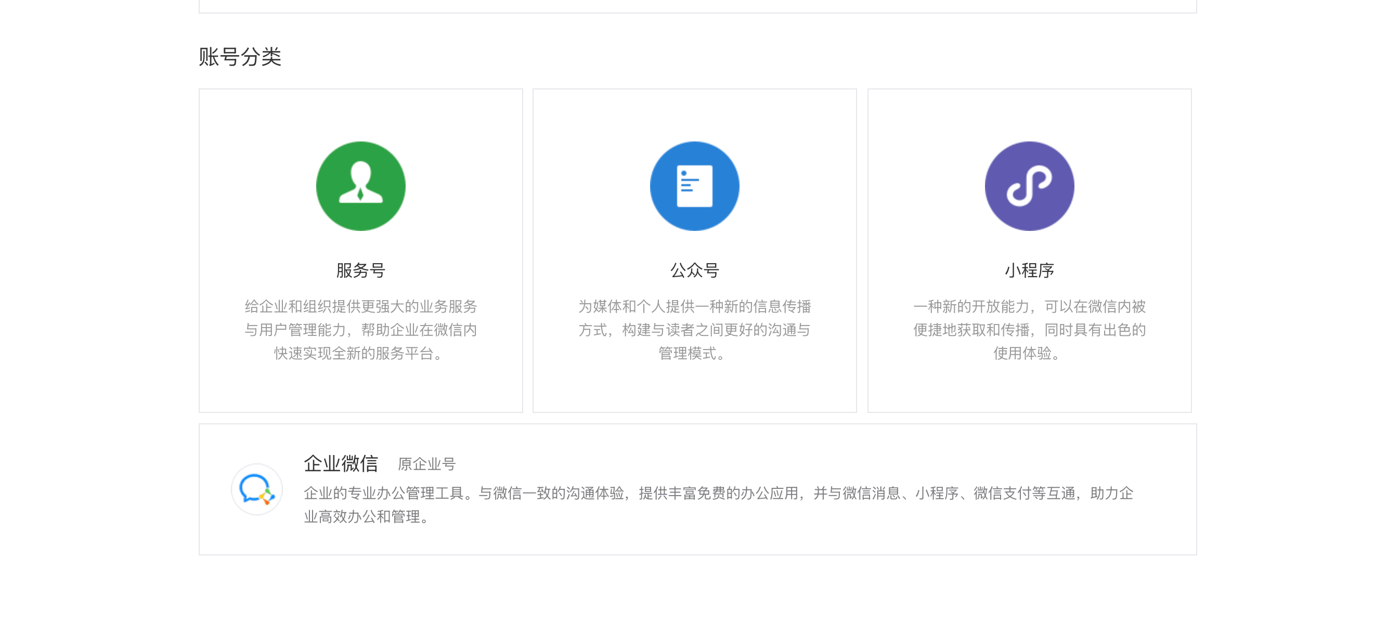Screen dimensions: 1374x622
Task: Click the purple 小程序 link icon
Action: [x=1029, y=186]
